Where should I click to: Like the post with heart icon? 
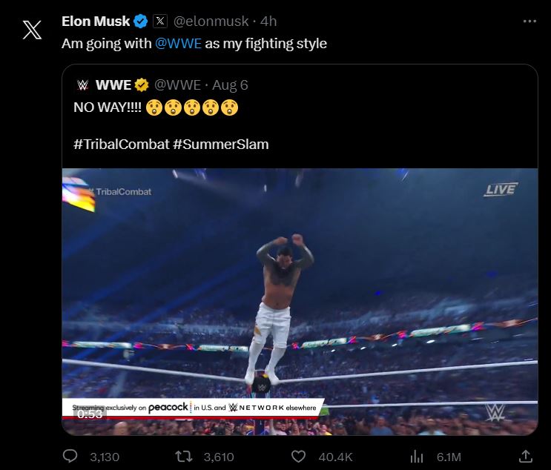click(299, 457)
